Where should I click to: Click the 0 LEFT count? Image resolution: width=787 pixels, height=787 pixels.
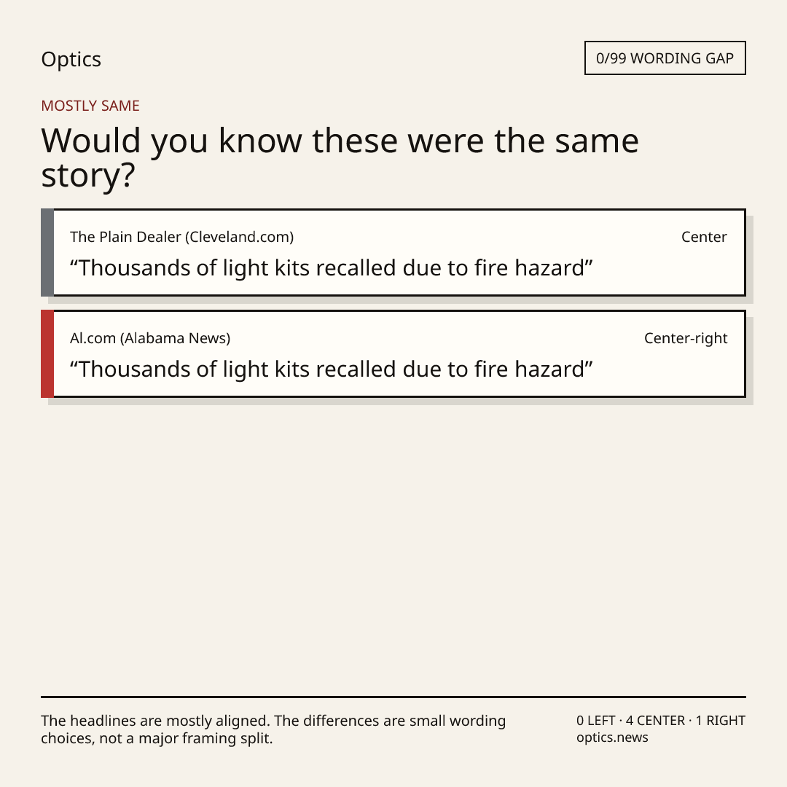point(596,721)
